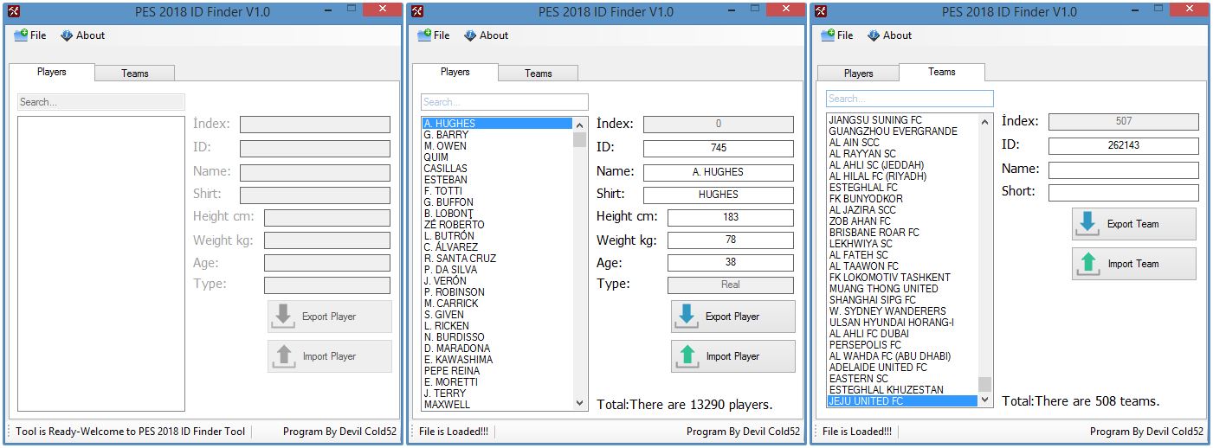Viewport: 1213px width, 448px height.
Task: Click the app icon in right window title bar
Action: (x=820, y=11)
